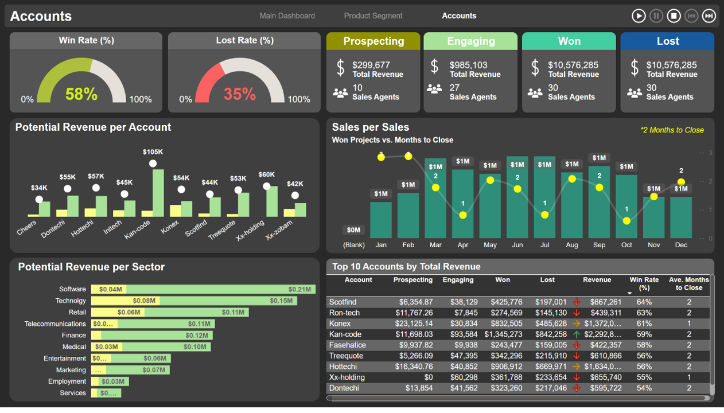Click the yellow trend arrow in Konex row

tap(575, 324)
